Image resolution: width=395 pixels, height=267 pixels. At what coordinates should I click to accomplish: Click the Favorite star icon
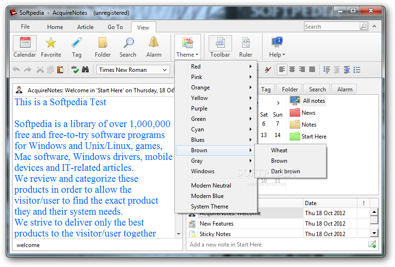[51, 47]
